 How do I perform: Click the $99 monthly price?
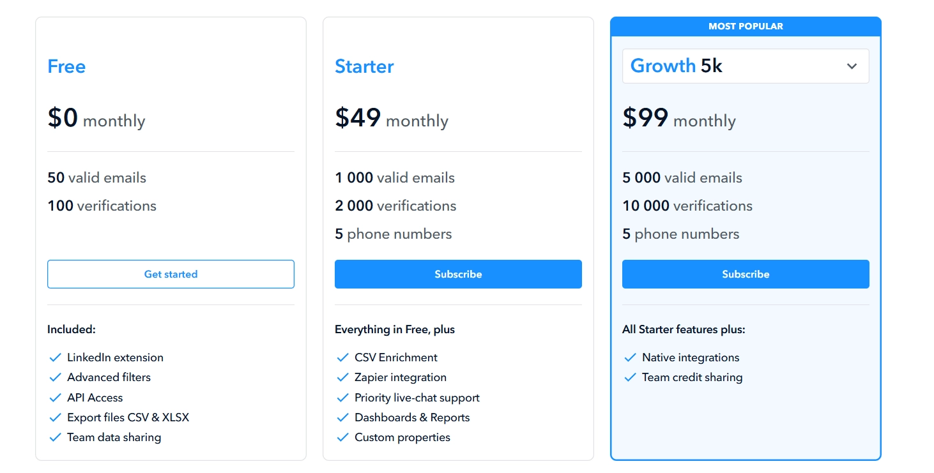(x=679, y=119)
